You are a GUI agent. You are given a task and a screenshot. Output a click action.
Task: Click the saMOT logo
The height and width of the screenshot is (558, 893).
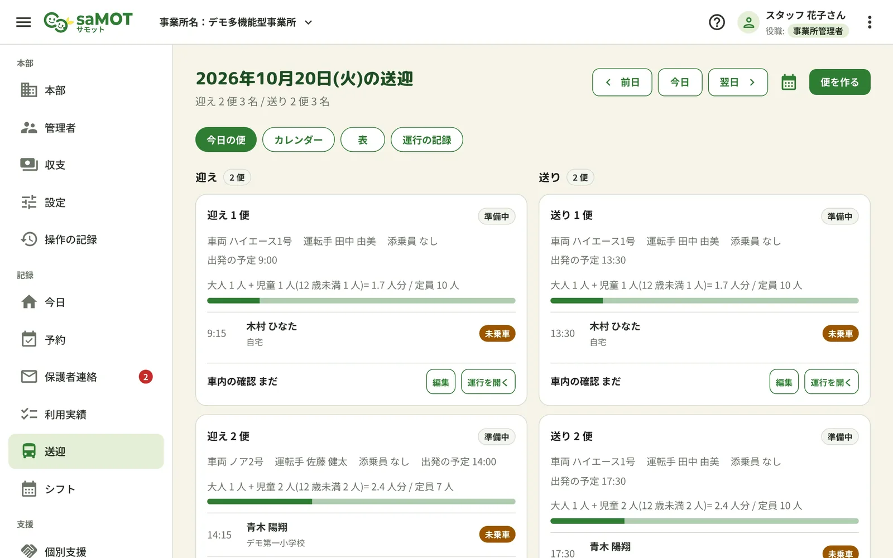click(x=88, y=22)
